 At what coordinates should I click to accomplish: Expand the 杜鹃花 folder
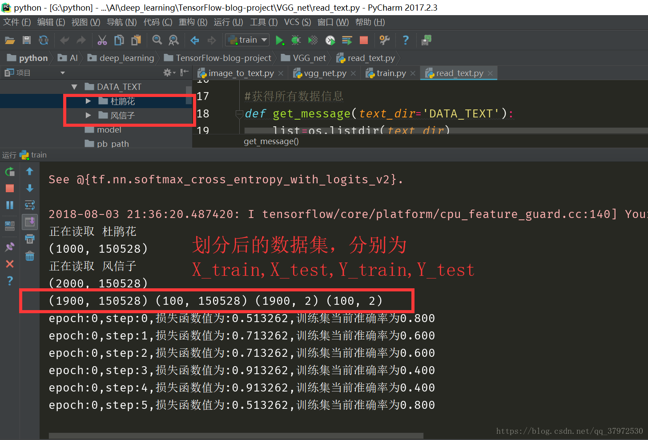pos(88,101)
